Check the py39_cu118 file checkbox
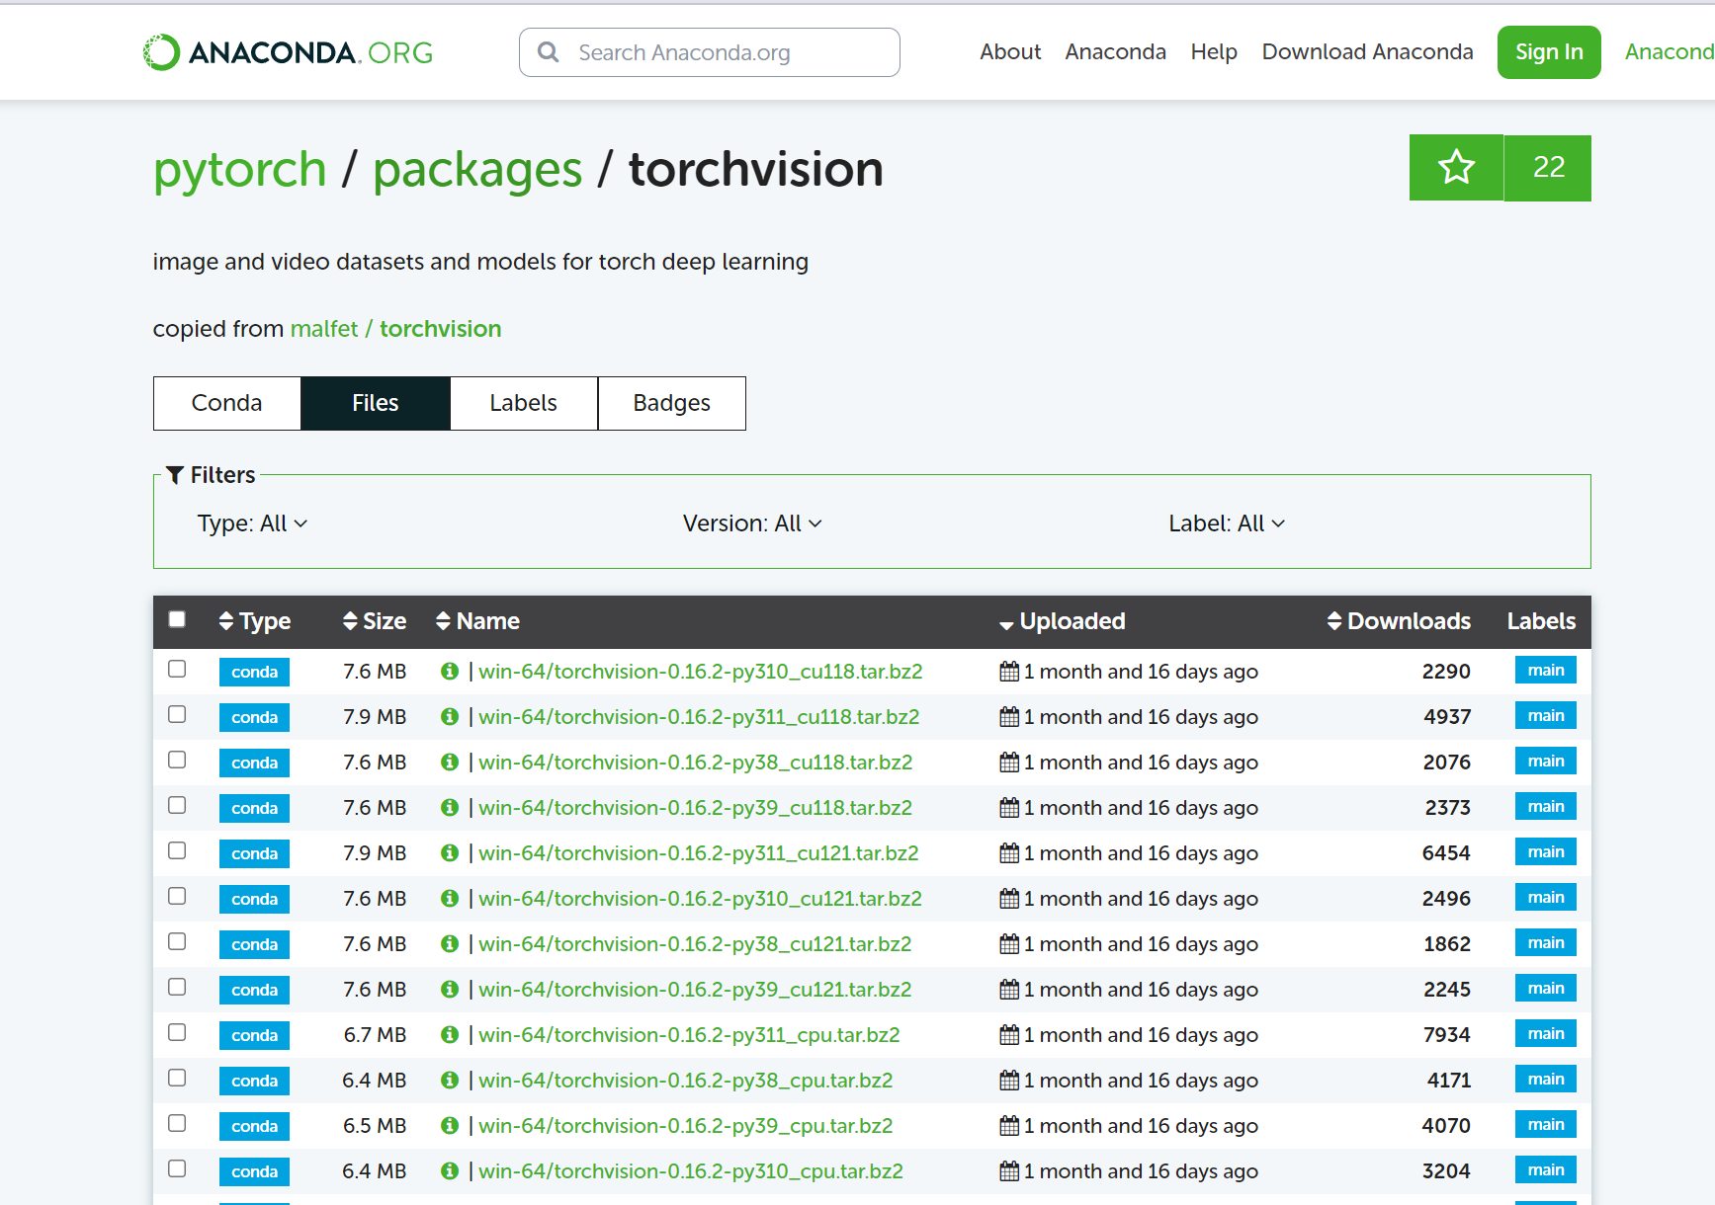This screenshot has height=1205, width=1715. (x=177, y=805)
